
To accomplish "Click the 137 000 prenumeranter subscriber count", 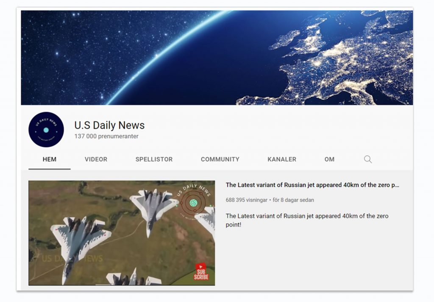I will (106, 137).
